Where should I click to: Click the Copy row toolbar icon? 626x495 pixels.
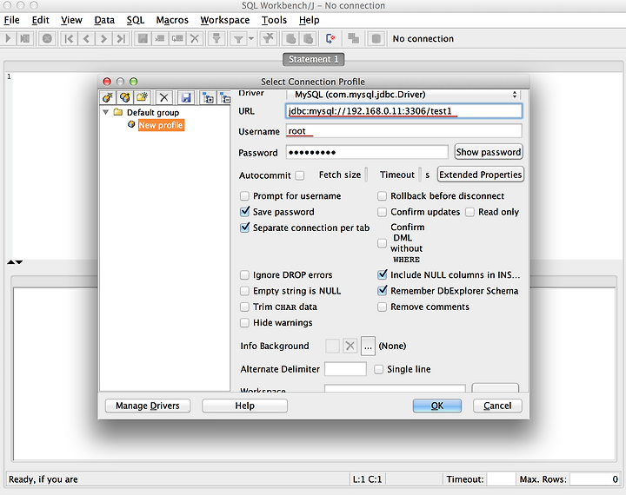[177, 39]
